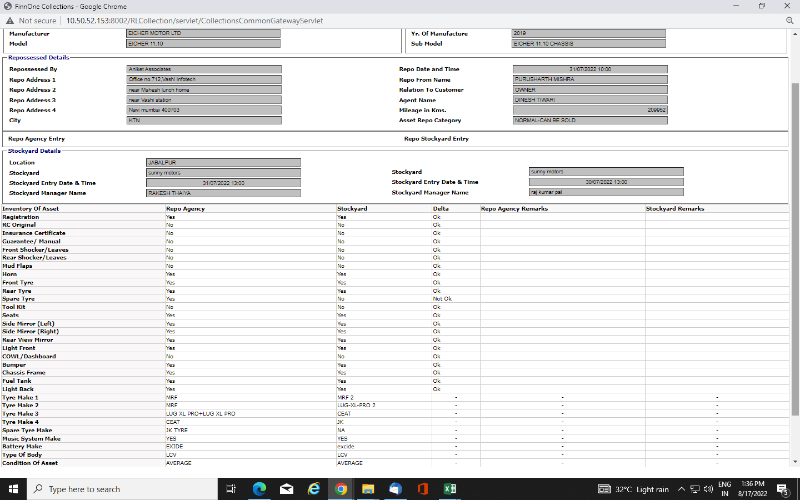Image resolution: width=800 pixels, height=500 pixels.
Task: Click the Not secure warning icon
Action: (x=10, y=21)
